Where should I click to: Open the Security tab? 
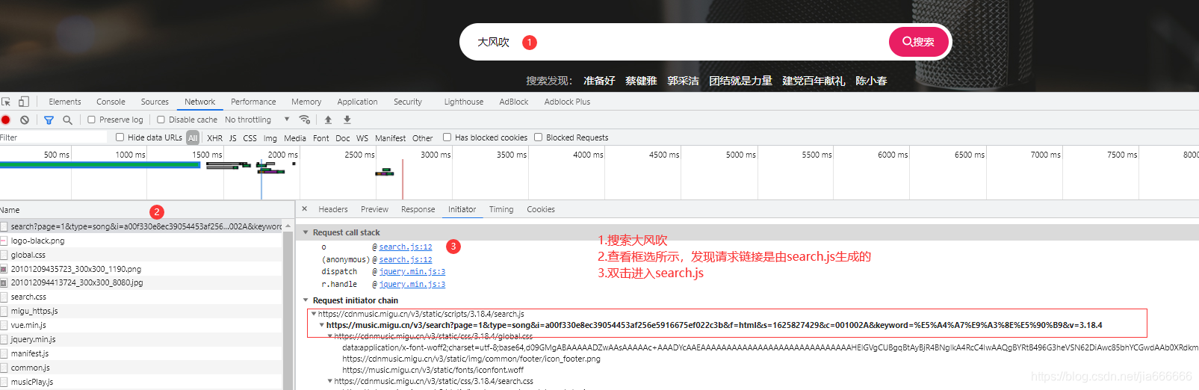coord(408,102)
